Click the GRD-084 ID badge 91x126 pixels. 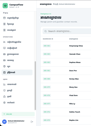coord(47,46)
